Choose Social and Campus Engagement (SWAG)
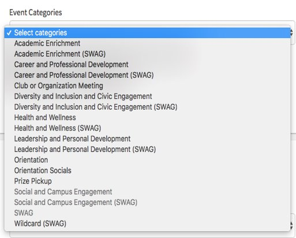The image size is (296, 238). 147,202
